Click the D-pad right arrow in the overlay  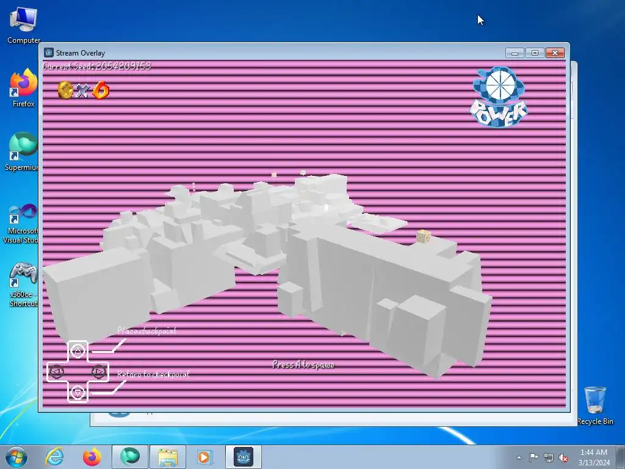point(99,372)
